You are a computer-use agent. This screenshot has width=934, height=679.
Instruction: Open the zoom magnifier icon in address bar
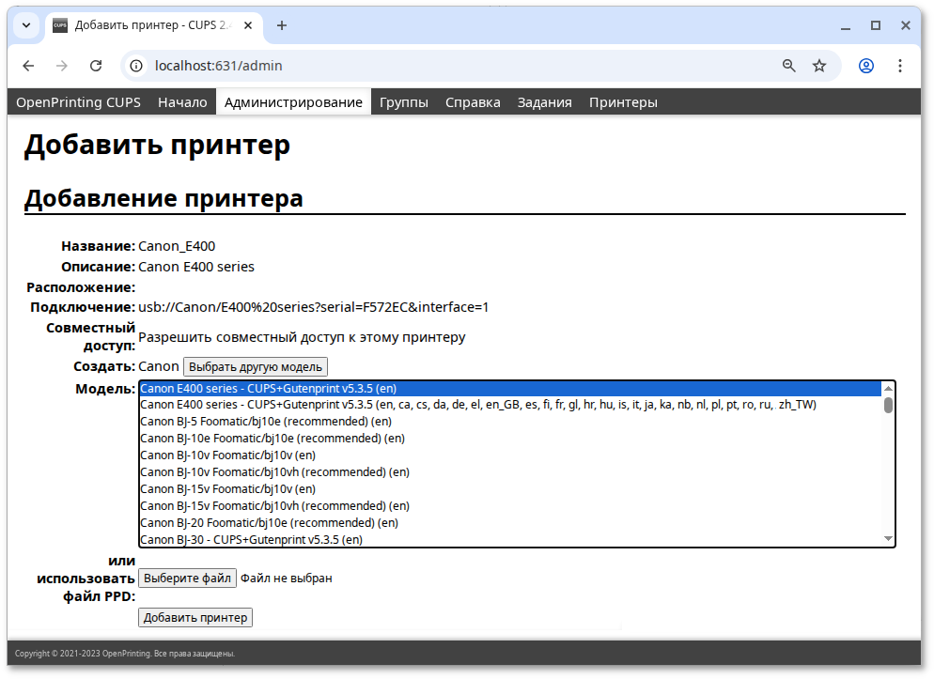point(789,66)
